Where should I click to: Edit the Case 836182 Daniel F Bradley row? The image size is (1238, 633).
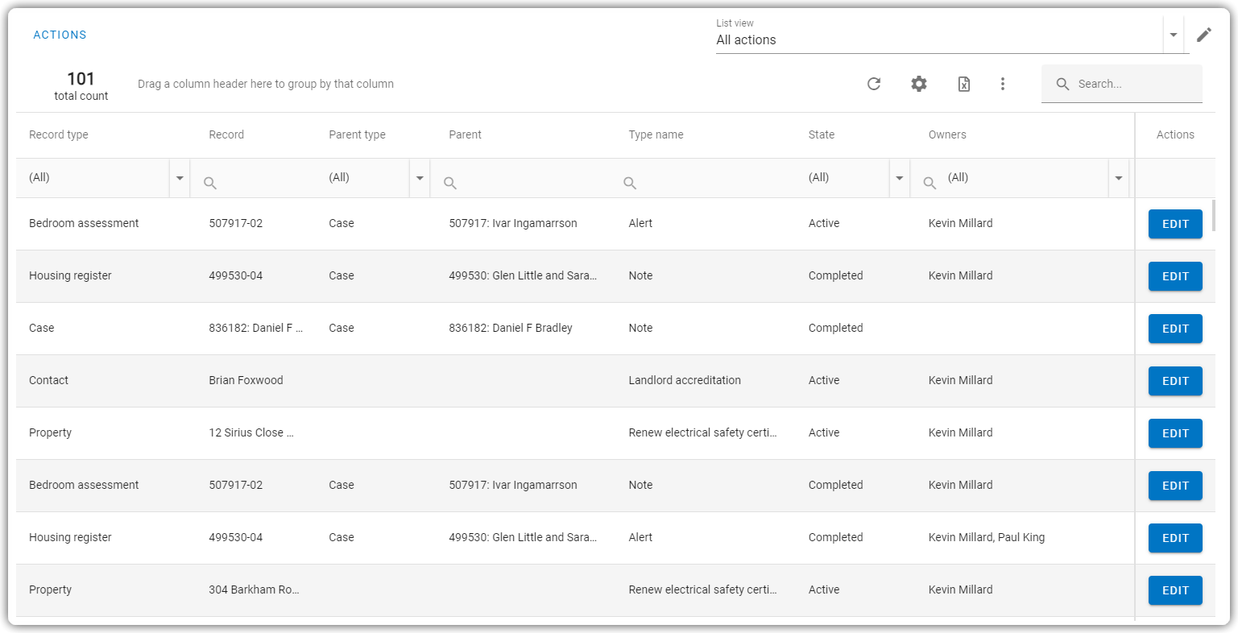(x=1175, y=329)
